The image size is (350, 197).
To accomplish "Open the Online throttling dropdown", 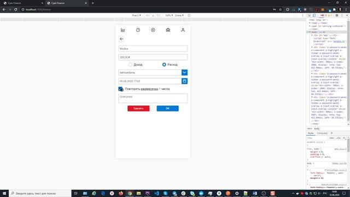I will click(x=179, y=15).
